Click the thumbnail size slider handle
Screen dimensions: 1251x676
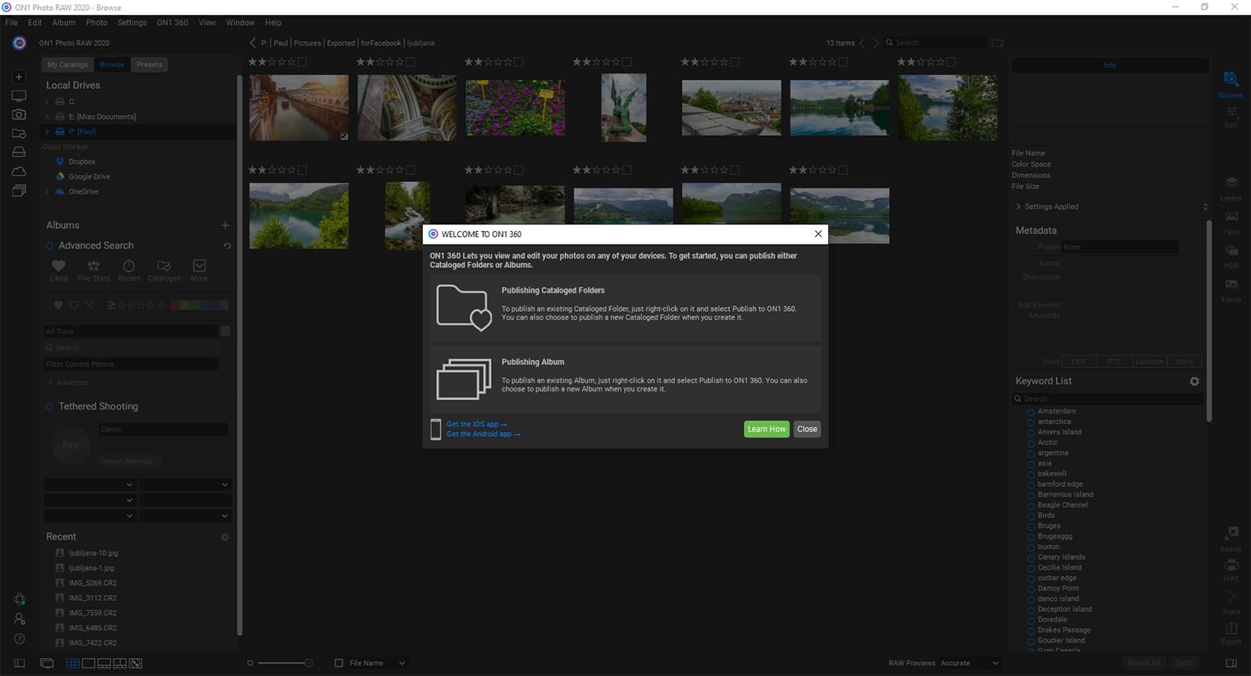coord(309,663)
